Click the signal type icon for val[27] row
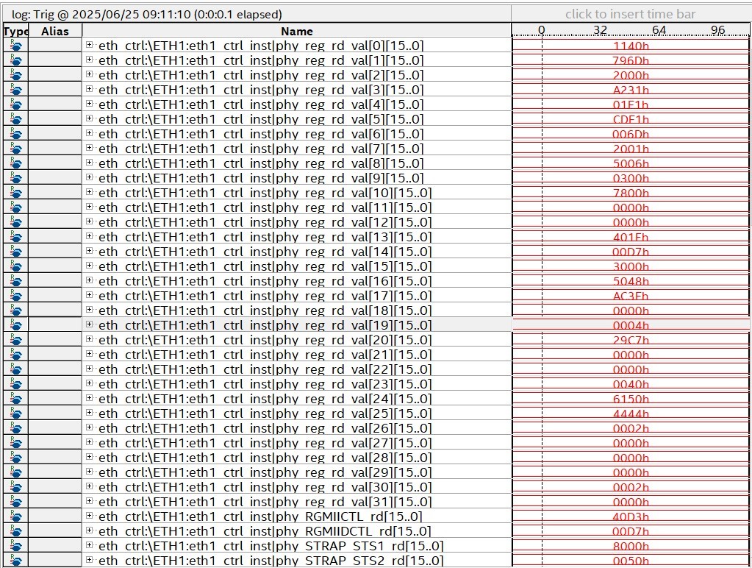 tap(15, 443)
